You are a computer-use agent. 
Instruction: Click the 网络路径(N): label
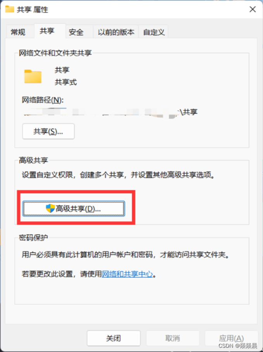[43, 100]
